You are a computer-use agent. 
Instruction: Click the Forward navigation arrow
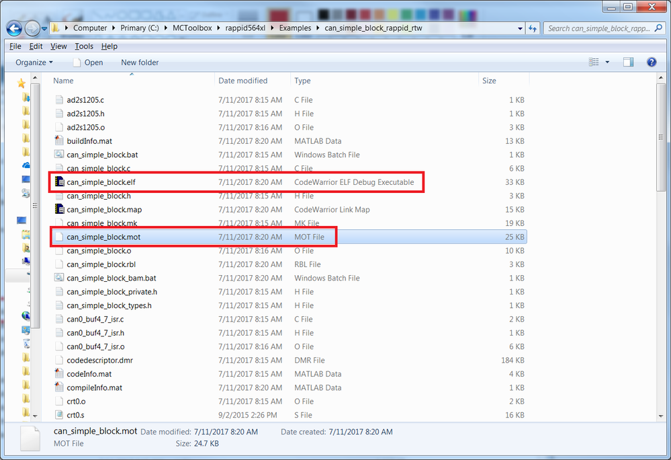[x=32, y=29]
